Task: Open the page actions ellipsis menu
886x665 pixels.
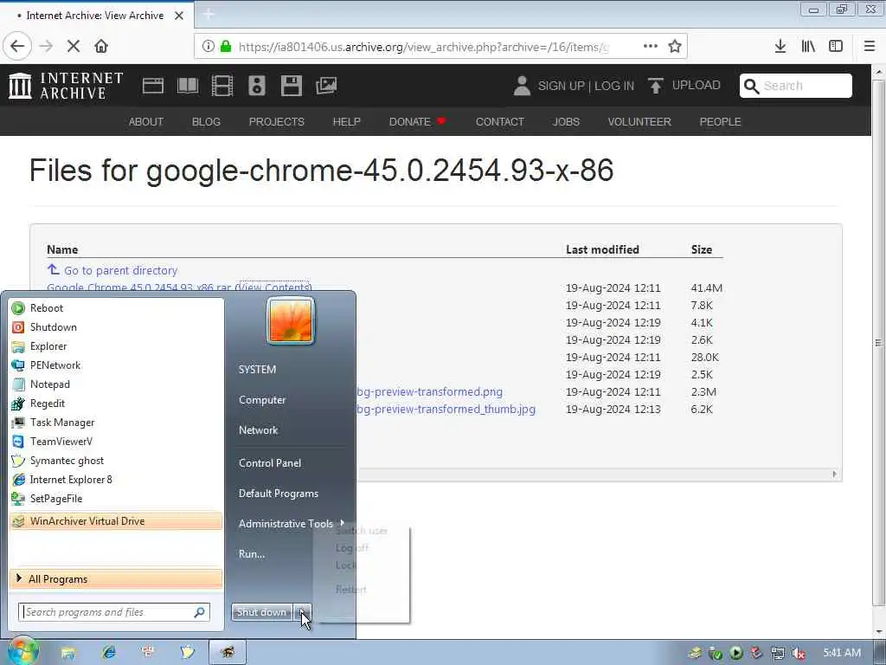Action: pos(651,46)
